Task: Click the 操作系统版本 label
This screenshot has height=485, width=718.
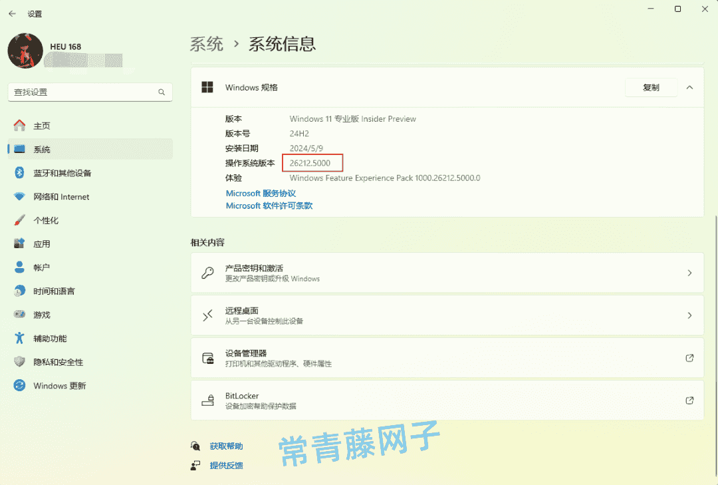Action: coord(250,163)
